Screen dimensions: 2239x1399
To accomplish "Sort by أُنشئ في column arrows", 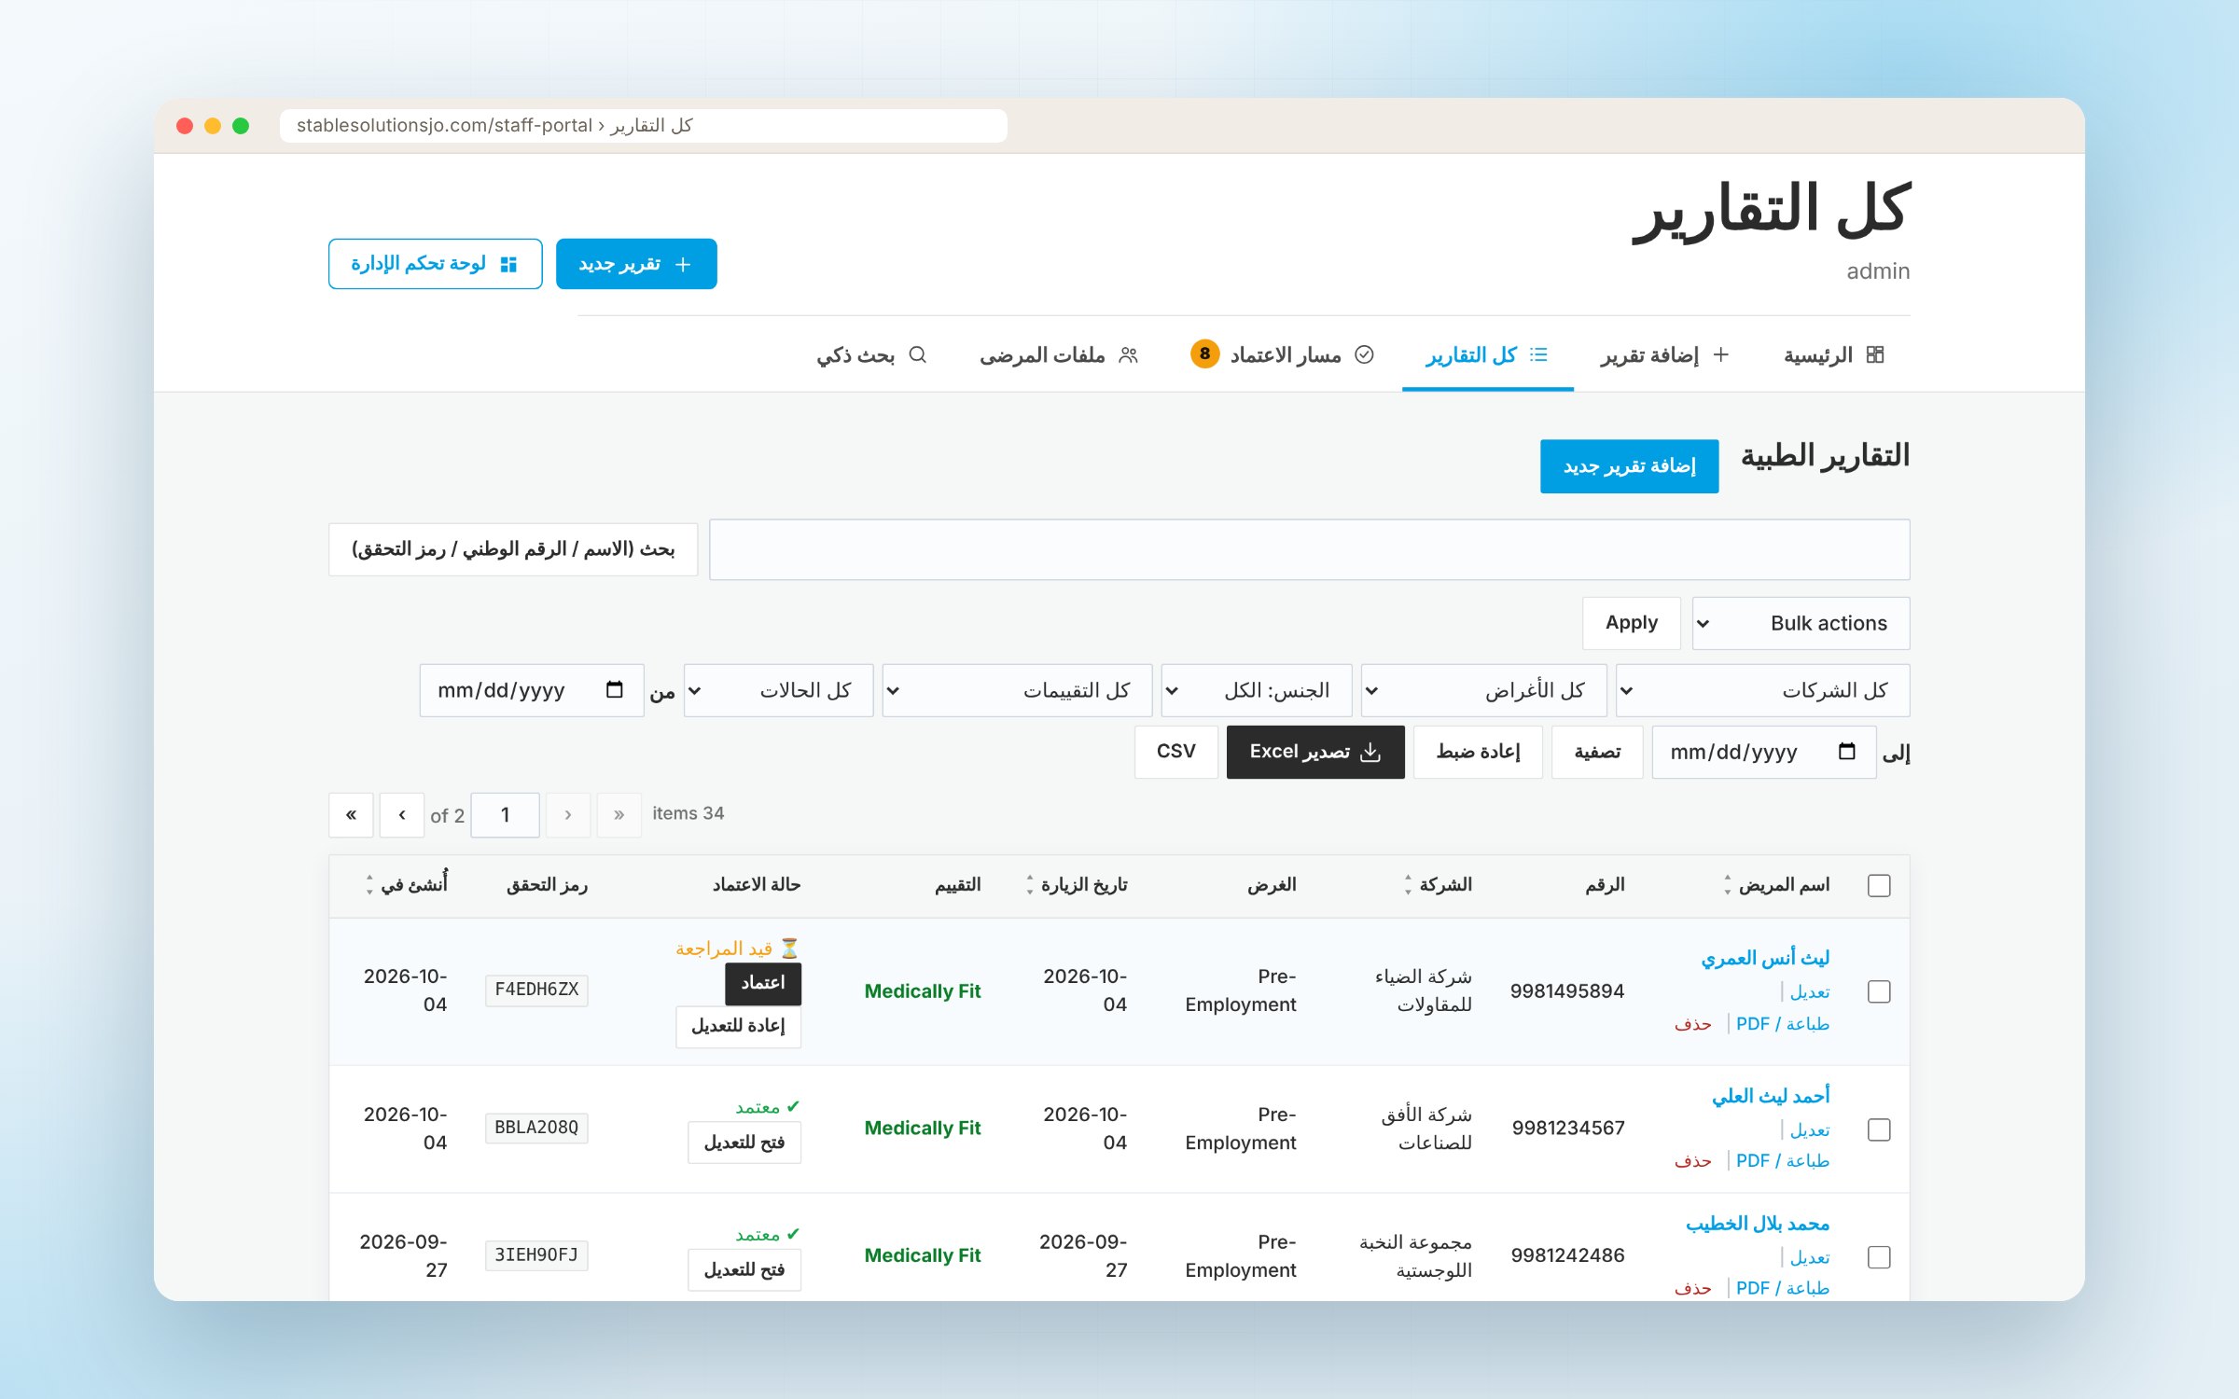I will [x=369, y=884].
